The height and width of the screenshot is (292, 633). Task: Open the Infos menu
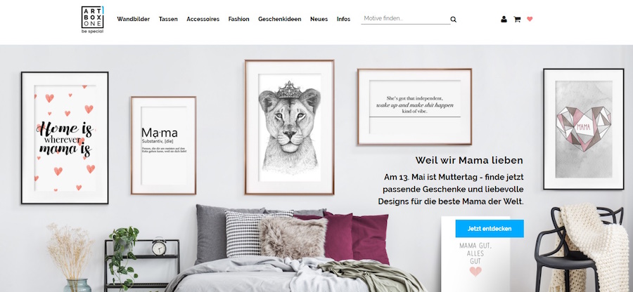coord(343,19)
